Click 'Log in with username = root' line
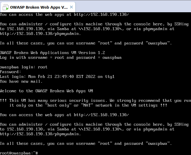 tap(61, 57)
